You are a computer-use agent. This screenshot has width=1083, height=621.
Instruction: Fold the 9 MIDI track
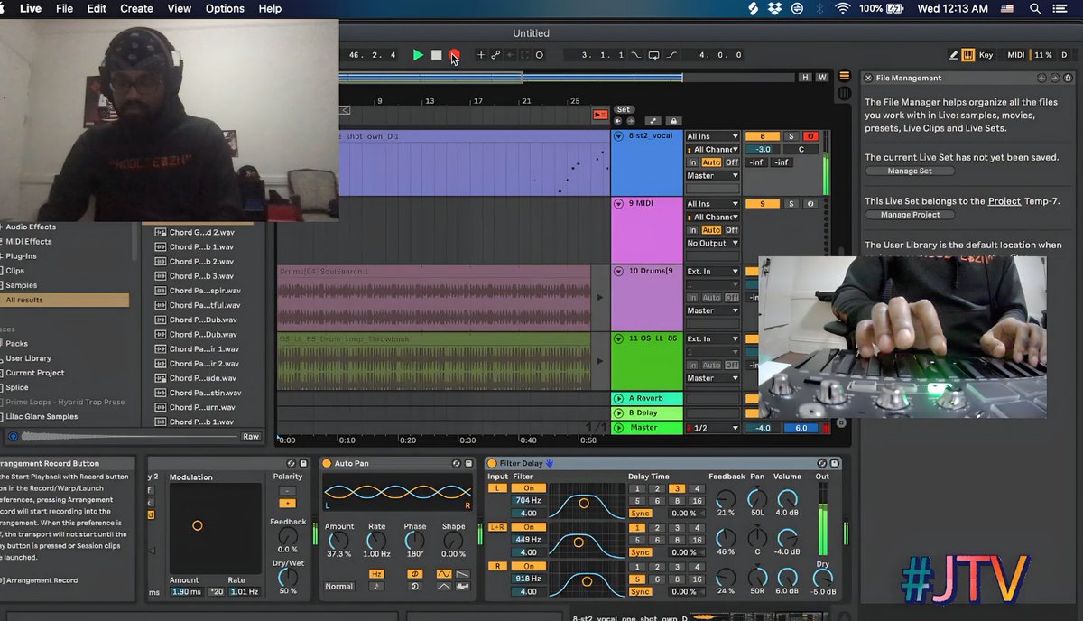click(619, 204)
